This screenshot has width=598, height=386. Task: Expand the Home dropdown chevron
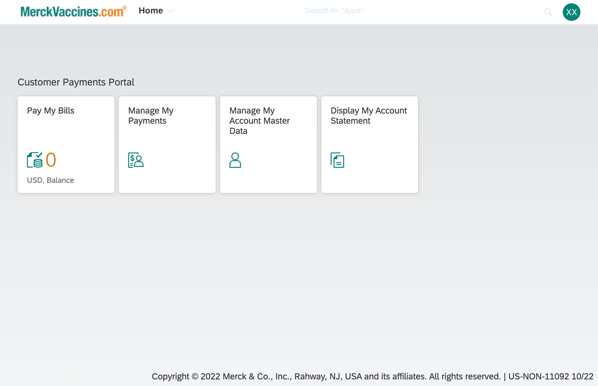171,11
